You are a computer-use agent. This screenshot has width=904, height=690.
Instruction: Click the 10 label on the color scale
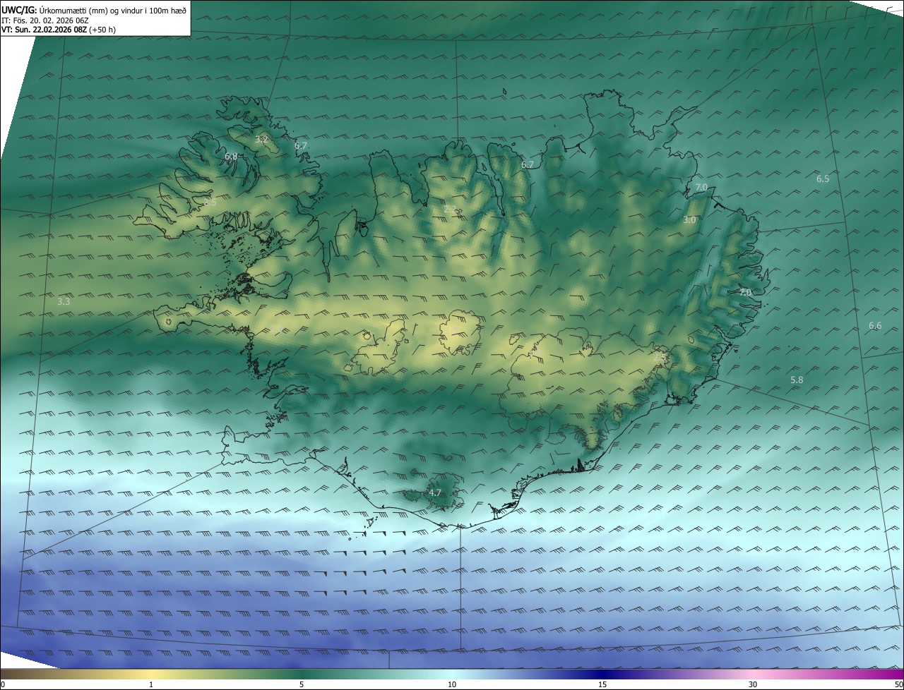[452, 684]
